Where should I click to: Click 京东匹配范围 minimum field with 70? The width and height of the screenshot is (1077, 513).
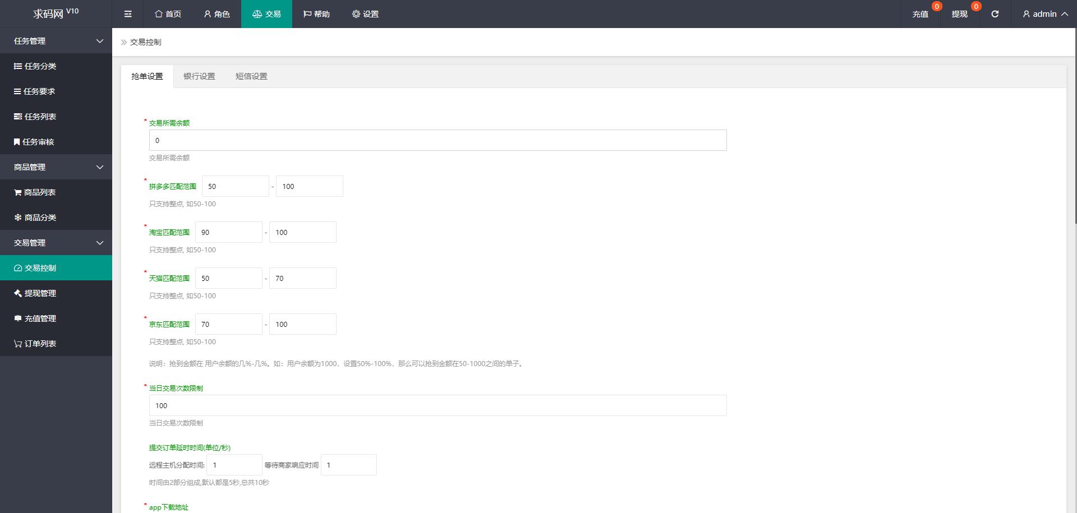point(229,324)
